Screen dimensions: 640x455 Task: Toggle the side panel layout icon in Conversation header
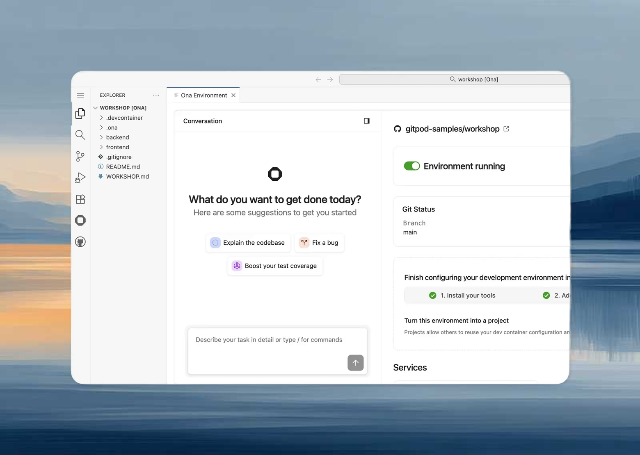tap(366, 121)
